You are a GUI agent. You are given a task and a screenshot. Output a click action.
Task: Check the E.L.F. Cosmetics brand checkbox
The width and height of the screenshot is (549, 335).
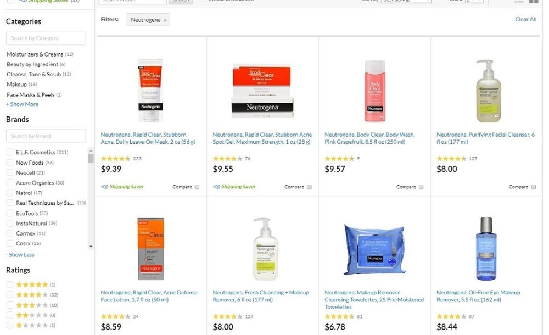click(x=10, y=152)
